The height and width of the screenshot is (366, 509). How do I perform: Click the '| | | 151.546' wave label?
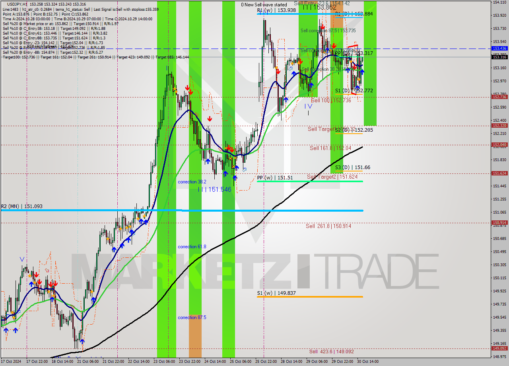[x=215, y=189]
